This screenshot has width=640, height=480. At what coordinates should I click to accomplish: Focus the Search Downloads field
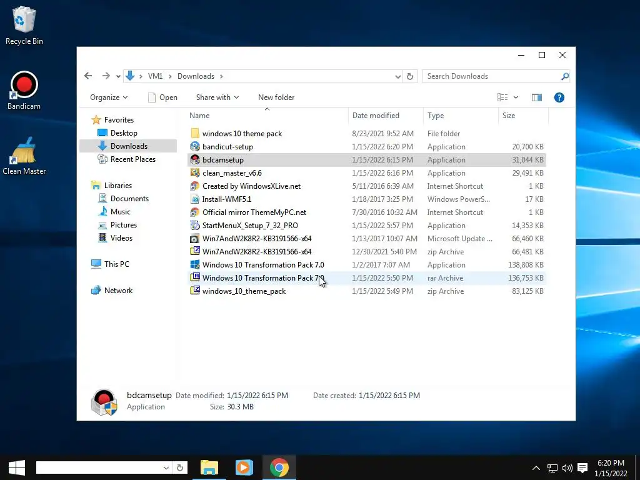[492, 76]
